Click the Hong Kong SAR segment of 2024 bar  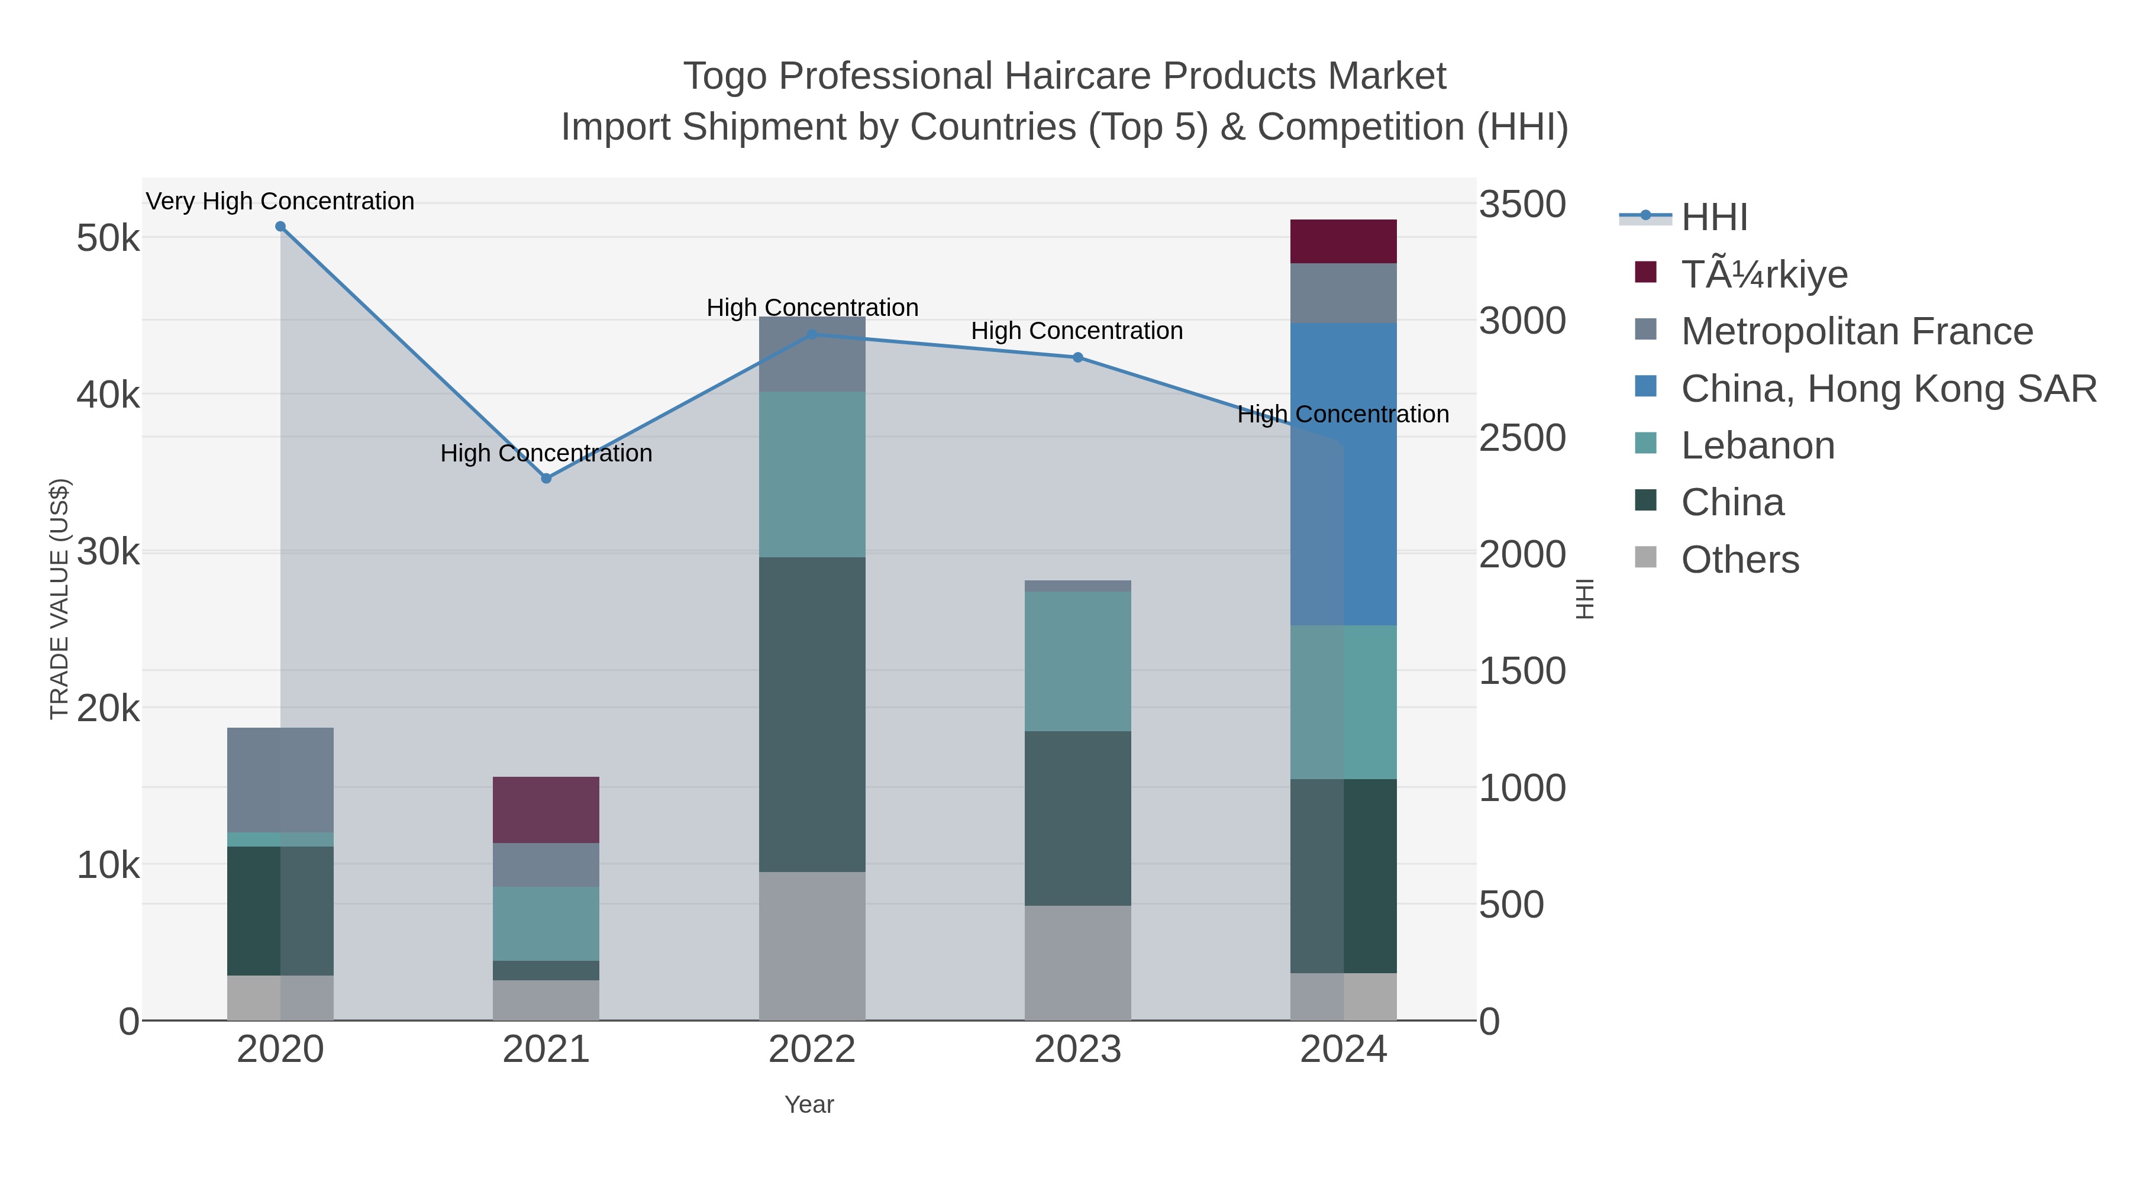(1344, 474)
